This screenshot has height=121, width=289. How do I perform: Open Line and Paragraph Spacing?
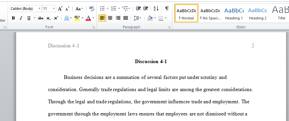[137, 18]
